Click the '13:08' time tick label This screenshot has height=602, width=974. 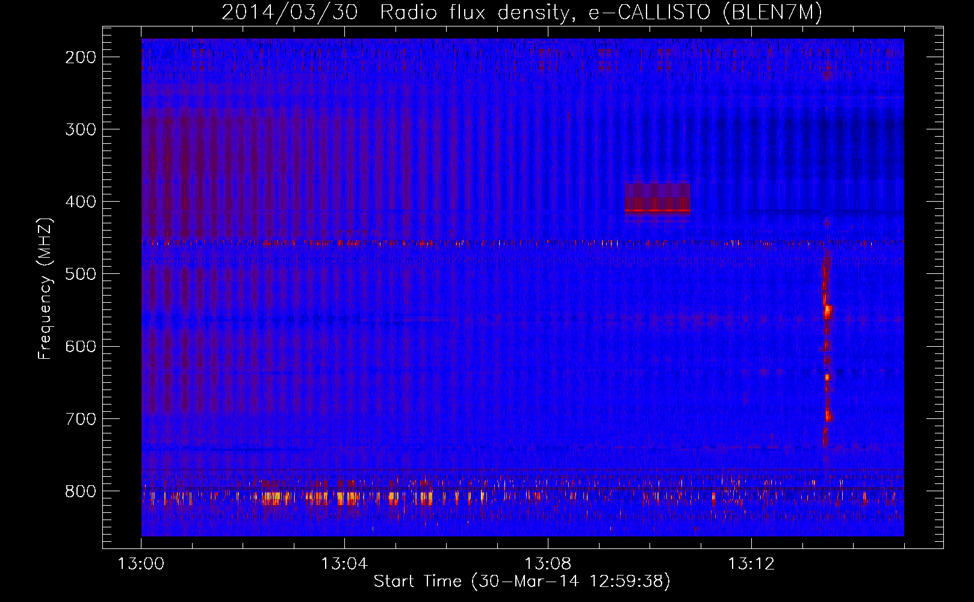[548, 564]
